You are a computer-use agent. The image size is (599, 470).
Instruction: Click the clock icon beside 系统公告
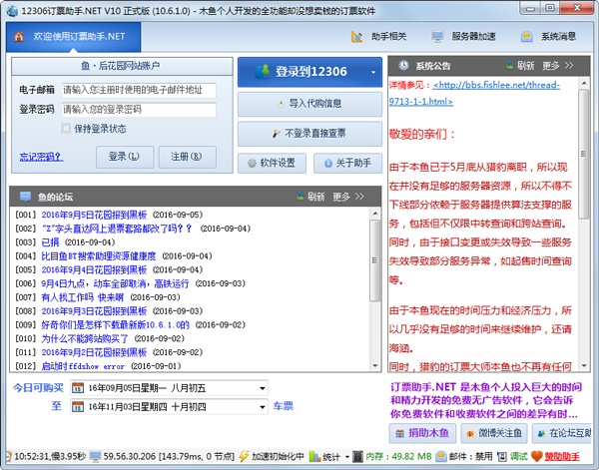coord(403,66)
